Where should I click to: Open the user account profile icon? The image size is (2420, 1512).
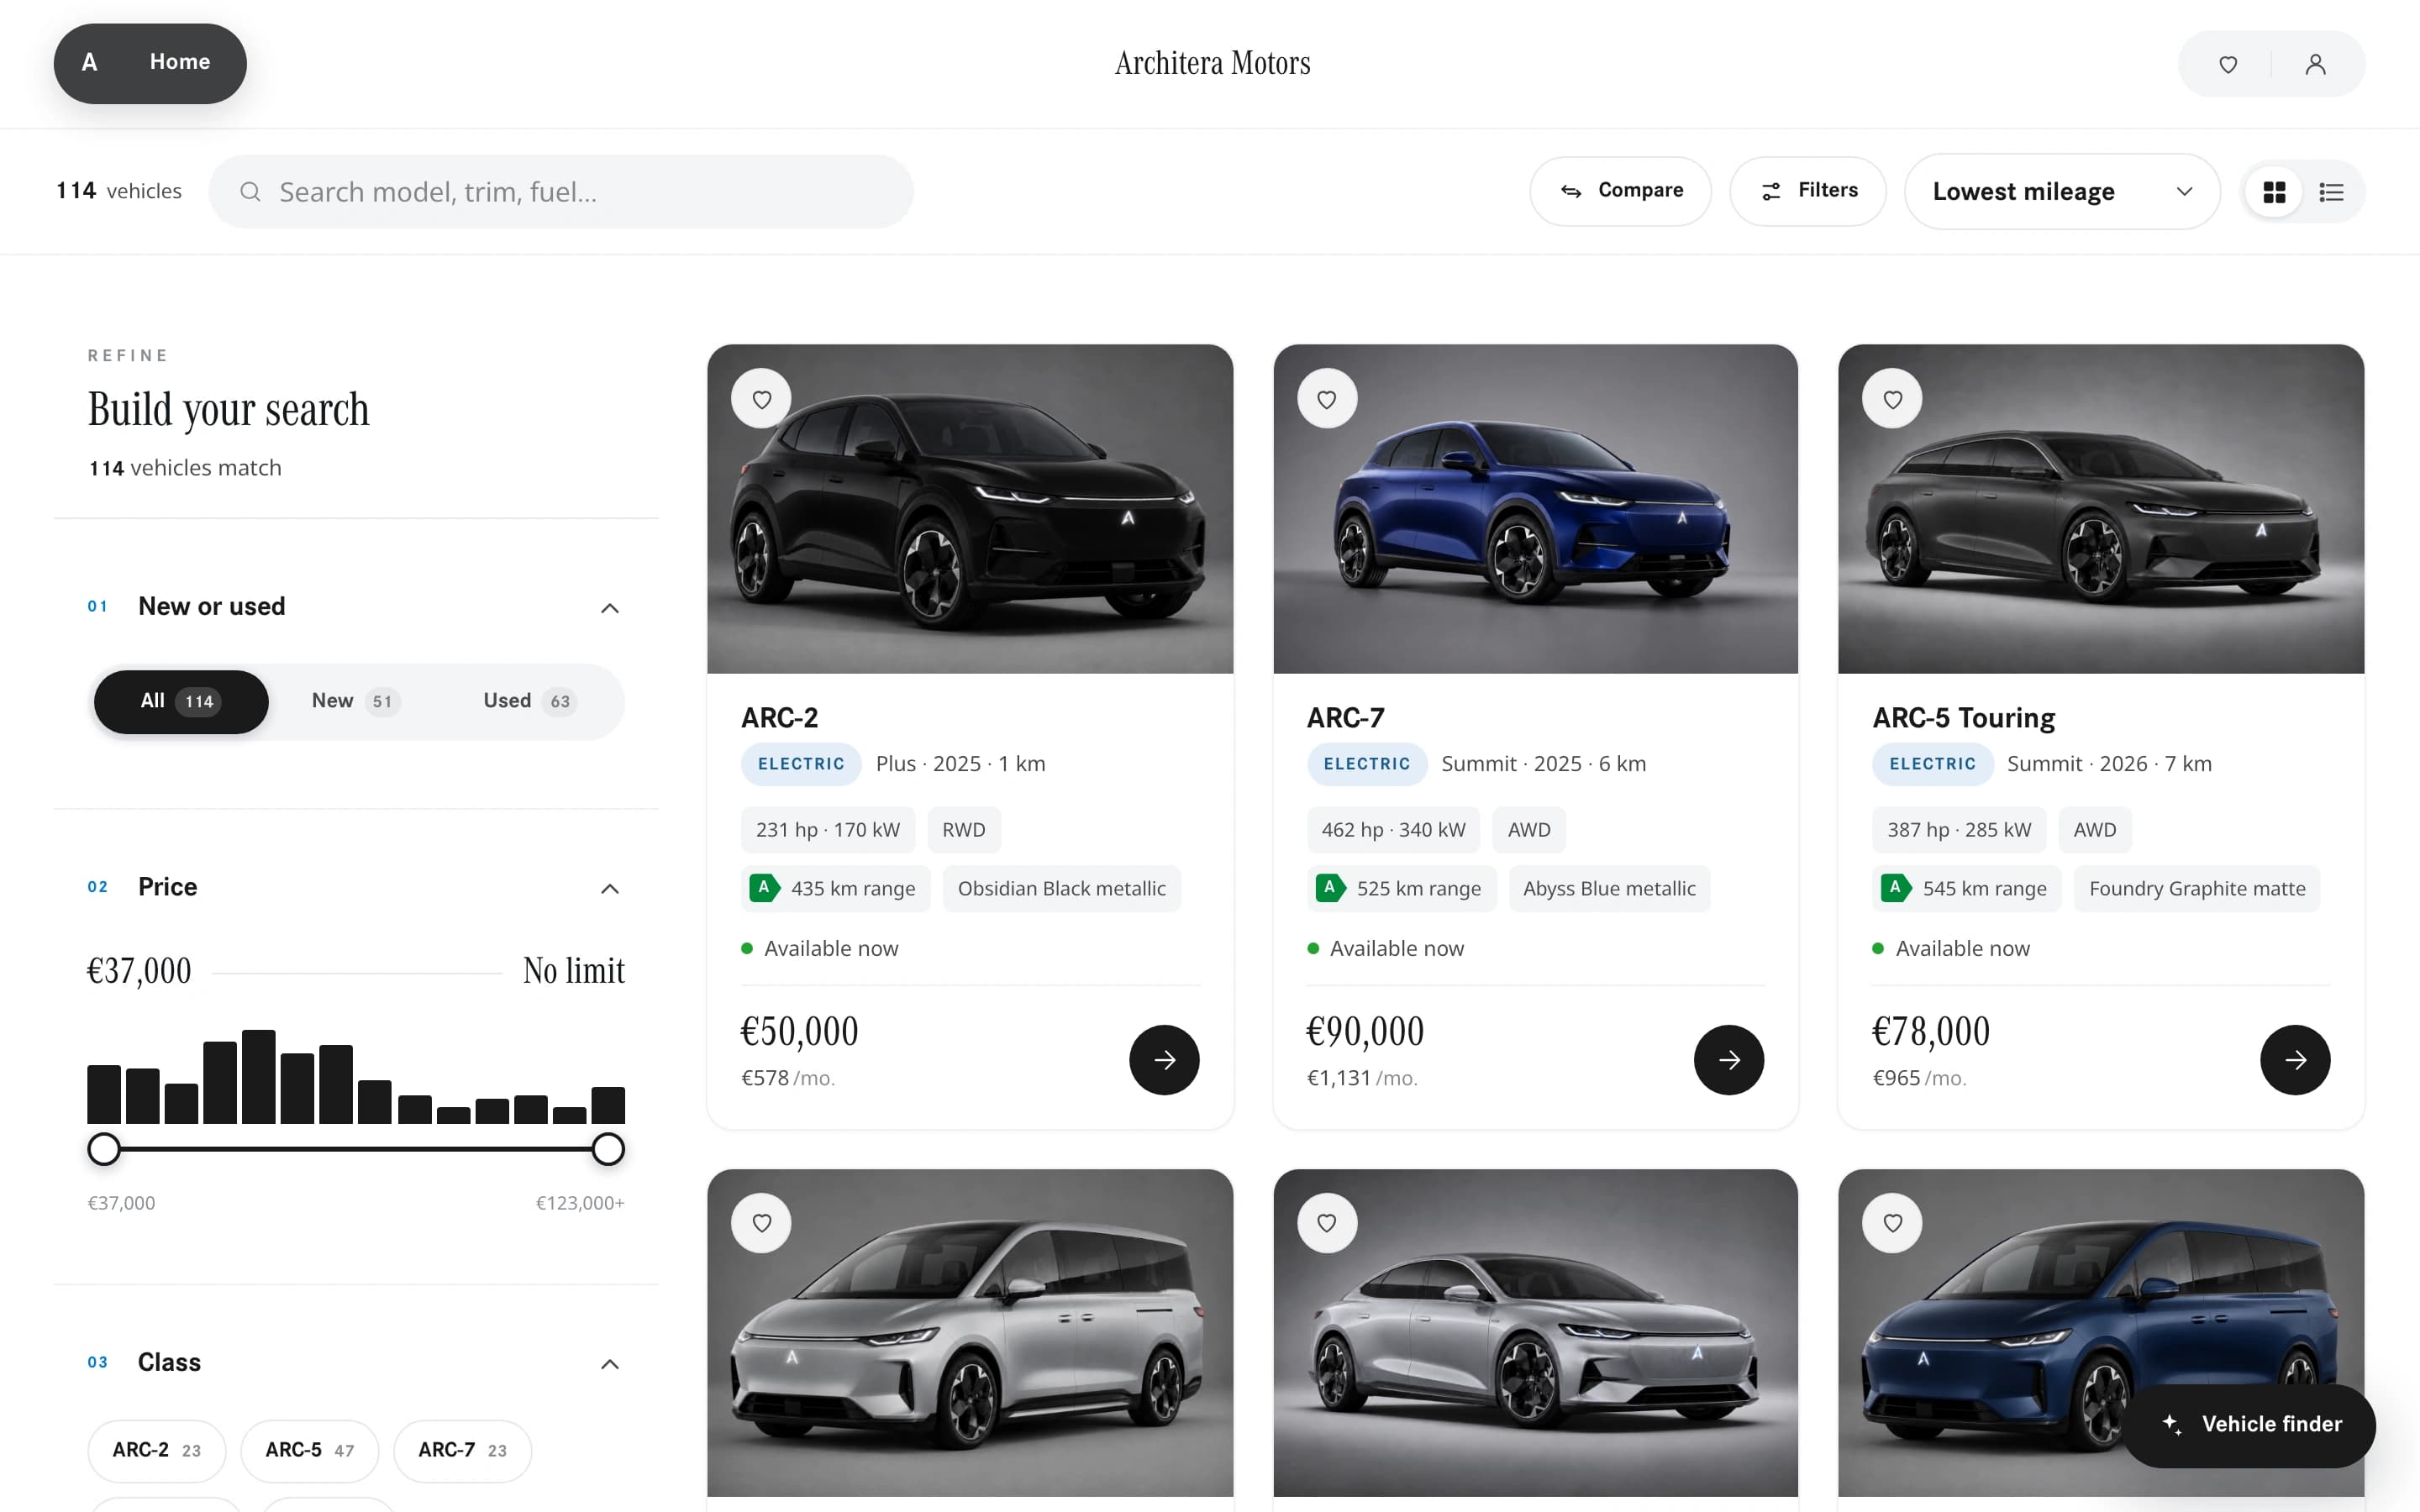2315,64
